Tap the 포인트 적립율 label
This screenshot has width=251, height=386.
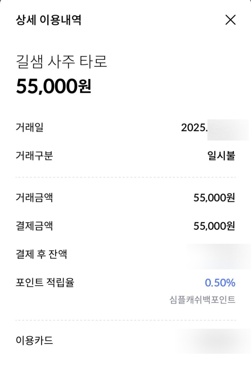click(45, 282)
